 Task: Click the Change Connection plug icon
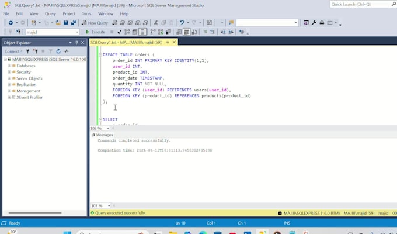(18, 32)
